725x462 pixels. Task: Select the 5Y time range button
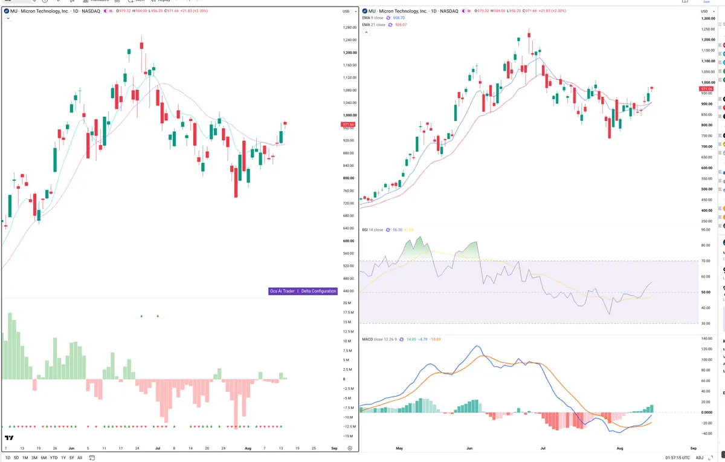click(71, 458)
